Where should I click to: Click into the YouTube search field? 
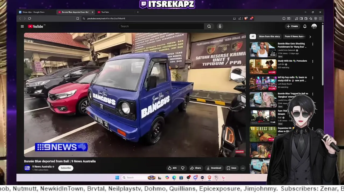pyautogui.click(x=161, y=26)
